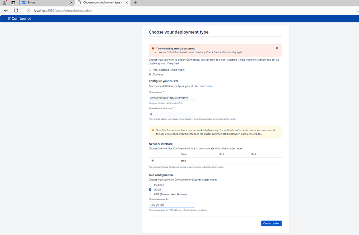Select the Choose your deployment type tab
This screenshot has height=235, width=359.
point(102,3)
